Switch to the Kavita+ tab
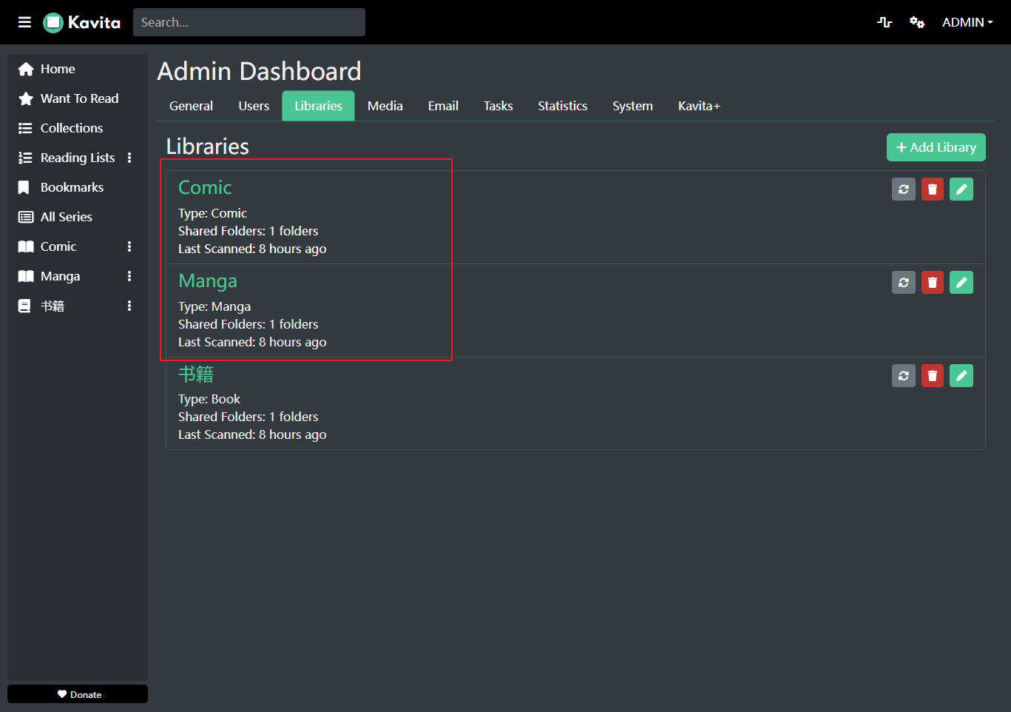The height and width of the screenshot is (712, 1011). [x=699, y=106]
